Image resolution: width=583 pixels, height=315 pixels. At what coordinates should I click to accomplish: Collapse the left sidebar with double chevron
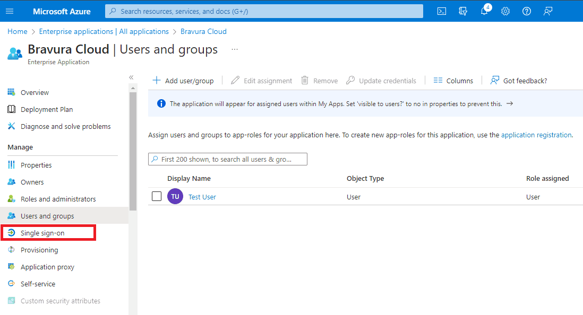(131, 77)
